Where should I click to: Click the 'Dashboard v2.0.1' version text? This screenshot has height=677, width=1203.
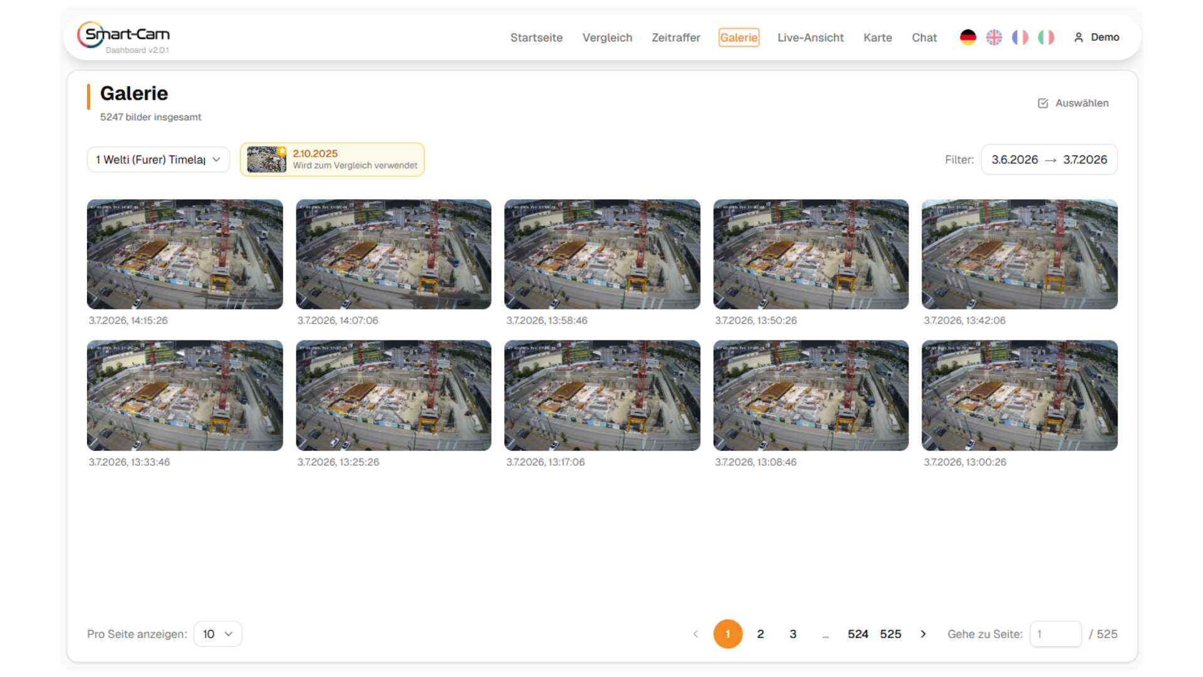(137, 50)
